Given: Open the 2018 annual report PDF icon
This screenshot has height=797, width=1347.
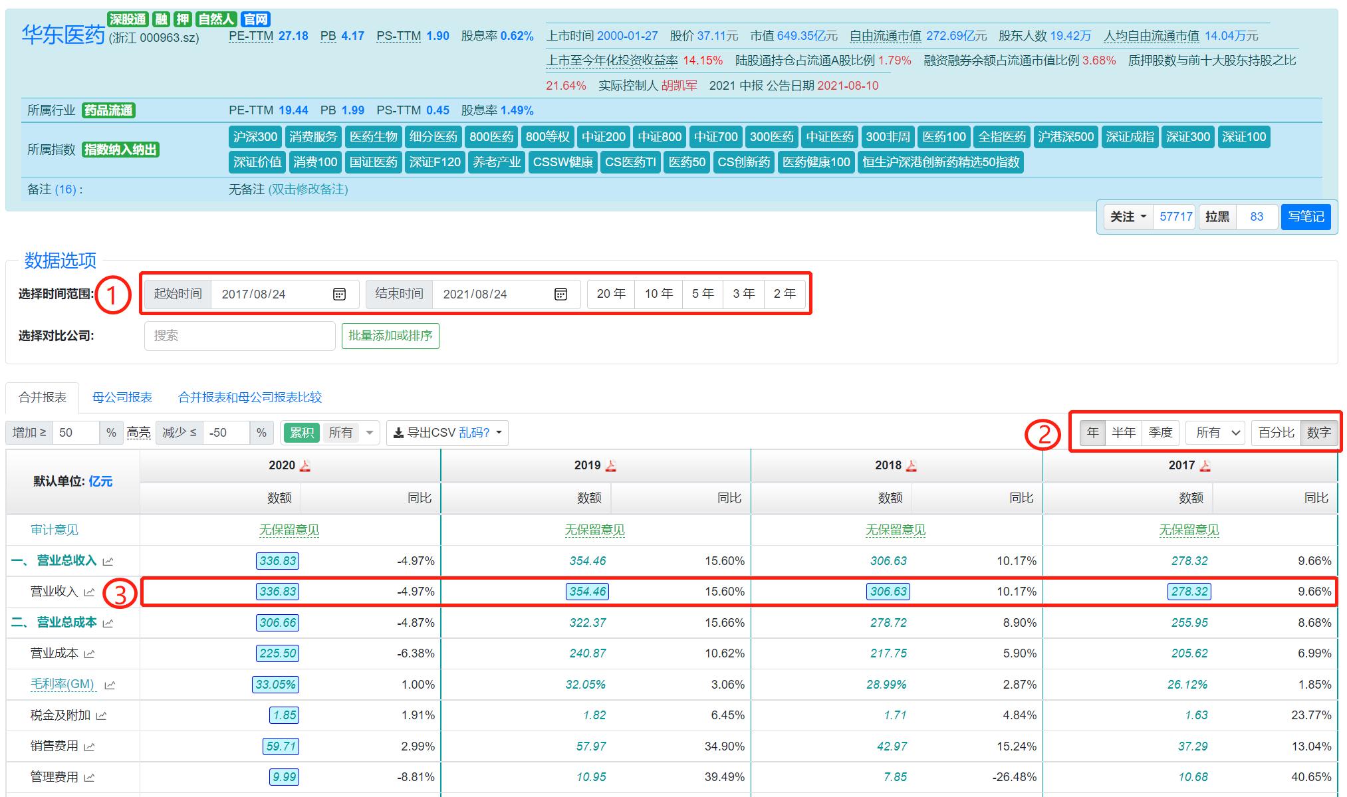Looking at the screenshot, I should pyautogui.click(x=912, y=466).
